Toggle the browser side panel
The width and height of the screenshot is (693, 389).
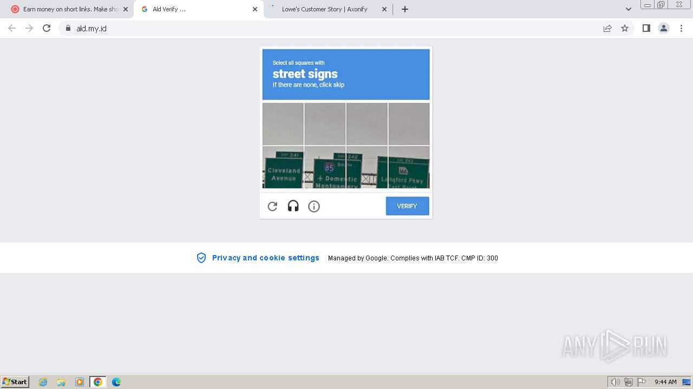[x=646, y=28]
